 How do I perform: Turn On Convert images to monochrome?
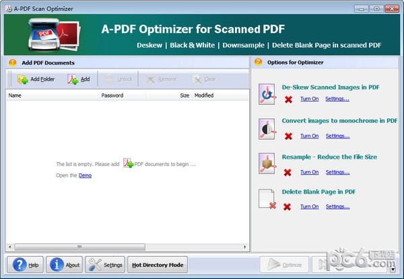pos(310,136)
